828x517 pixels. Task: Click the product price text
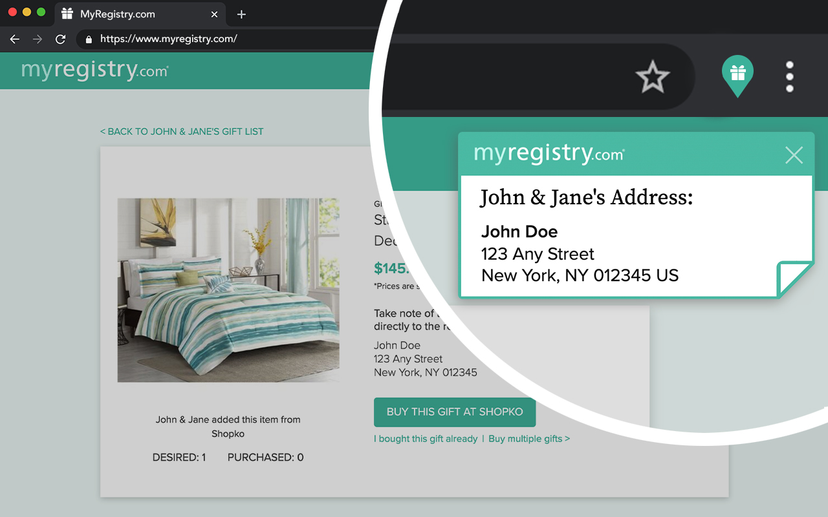tap(391, 268)
